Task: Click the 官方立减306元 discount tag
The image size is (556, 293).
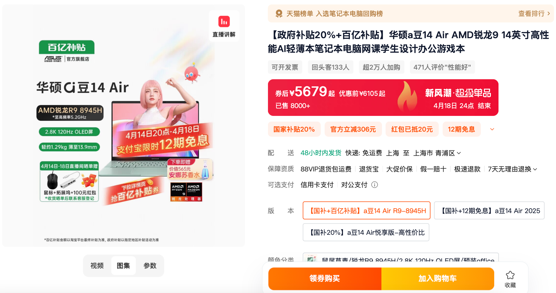Action: pyautogui.click(x=353, y=129)
